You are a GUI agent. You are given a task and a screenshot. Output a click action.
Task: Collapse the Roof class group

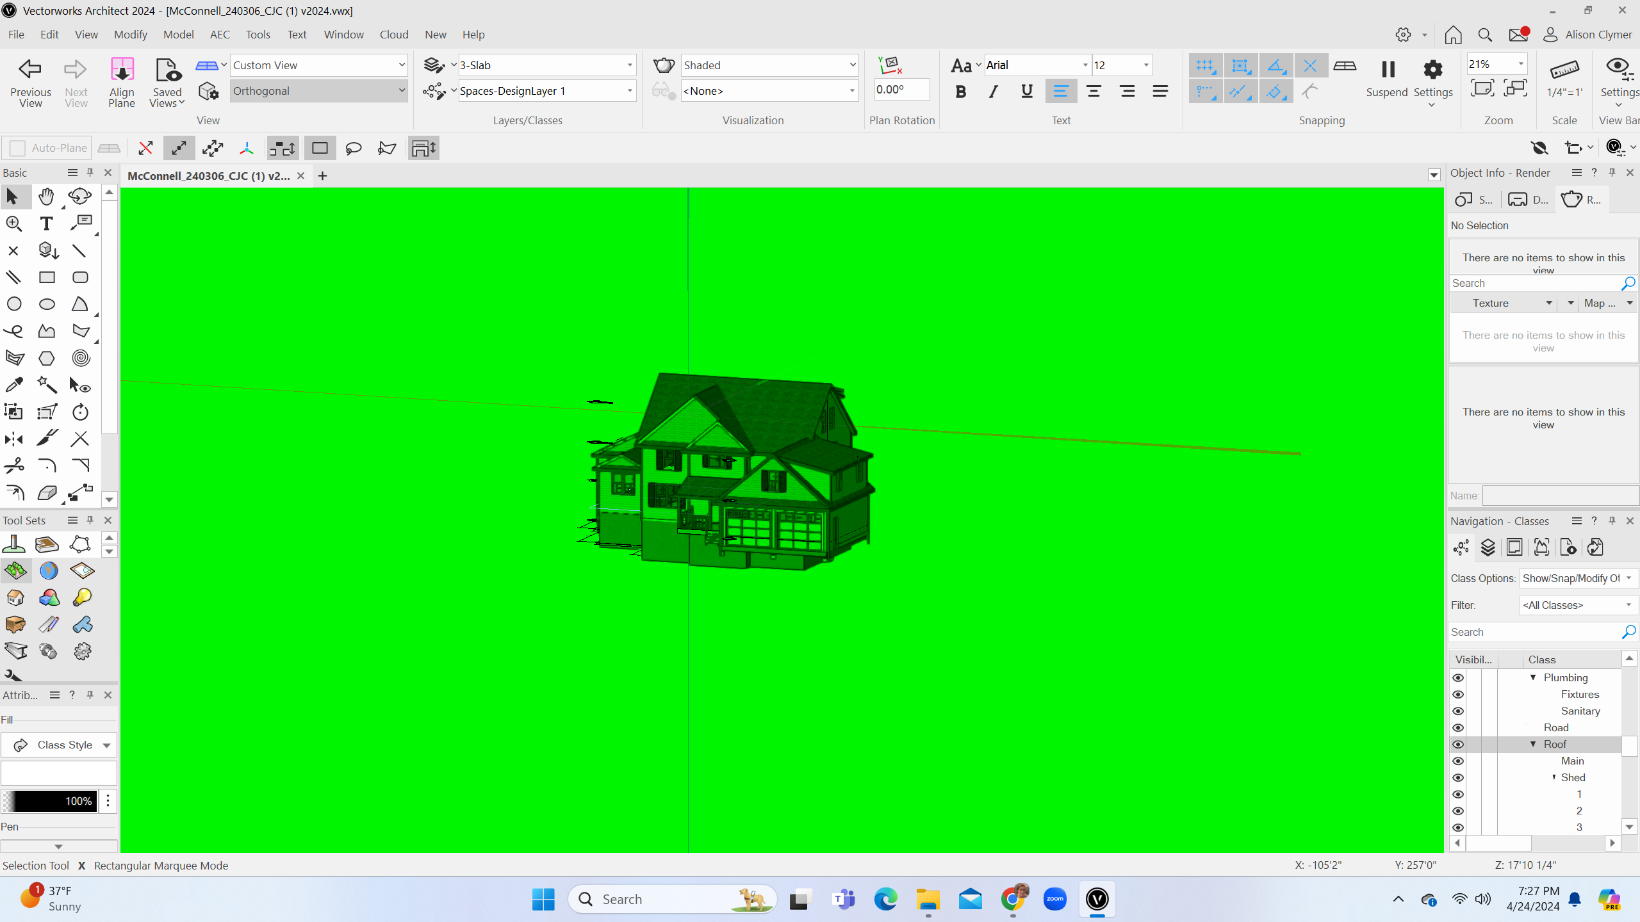coord(1533,744)
